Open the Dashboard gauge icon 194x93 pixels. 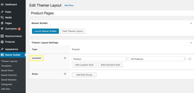click(2, 5)
